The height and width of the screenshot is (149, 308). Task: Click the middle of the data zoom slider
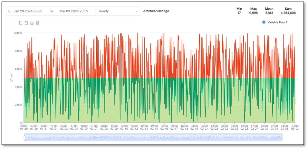pos(153,138)
